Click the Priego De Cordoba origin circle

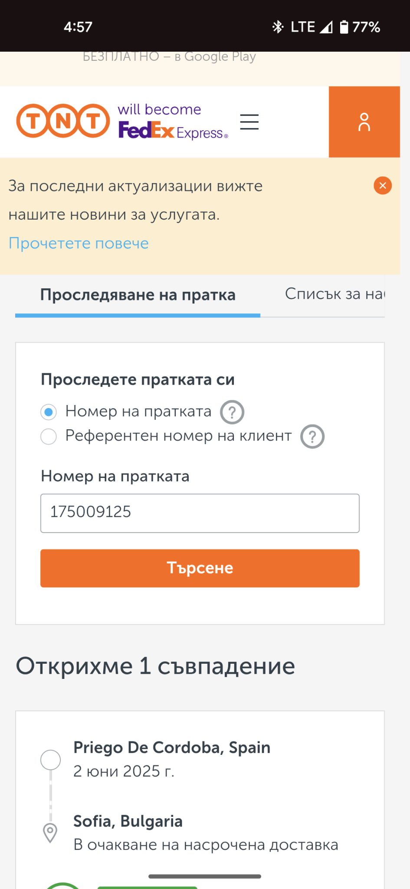click(x=50, y=760)
